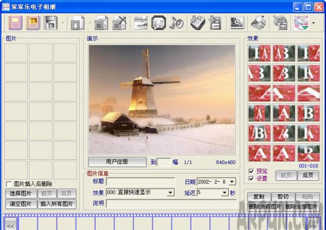The width and height of the screenshot is (326, 230).
Task: Uncheck the 设置 checkbox
Action: 251,178
